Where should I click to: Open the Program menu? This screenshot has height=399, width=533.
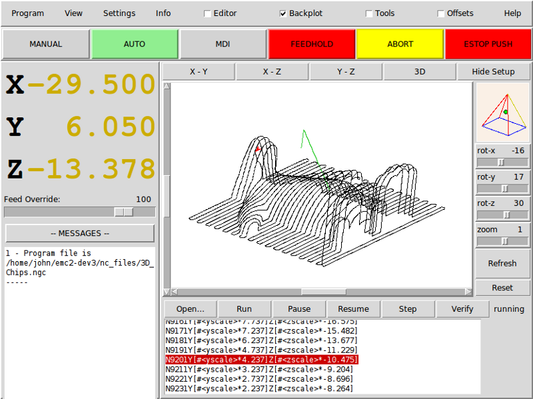click(28, 13)
